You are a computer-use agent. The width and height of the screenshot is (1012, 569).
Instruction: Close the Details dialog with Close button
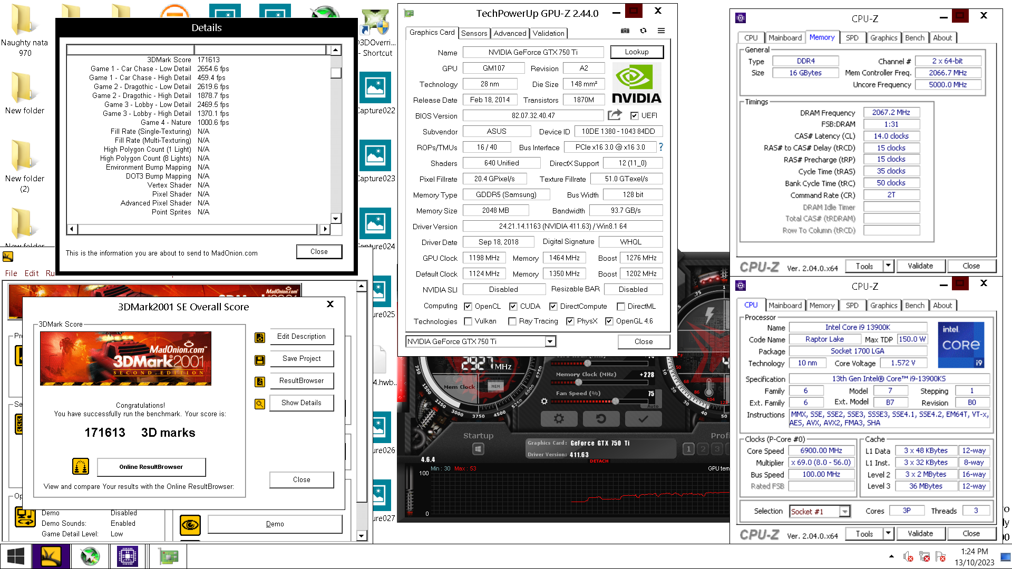click(319, 252)
